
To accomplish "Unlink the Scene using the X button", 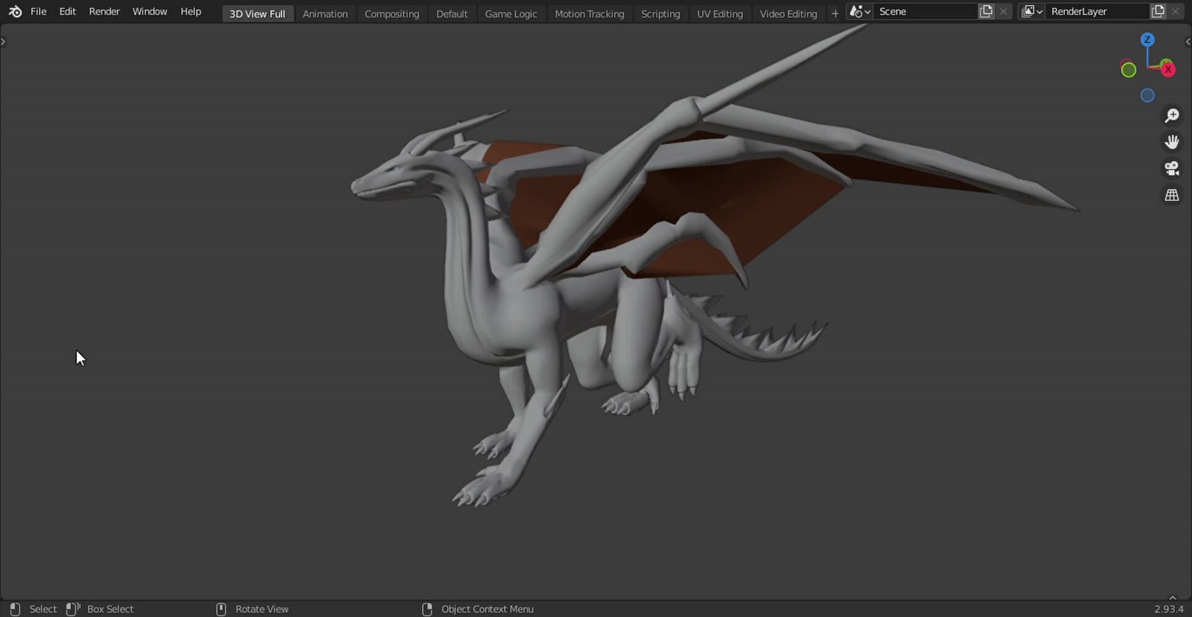I will 1004,11.
